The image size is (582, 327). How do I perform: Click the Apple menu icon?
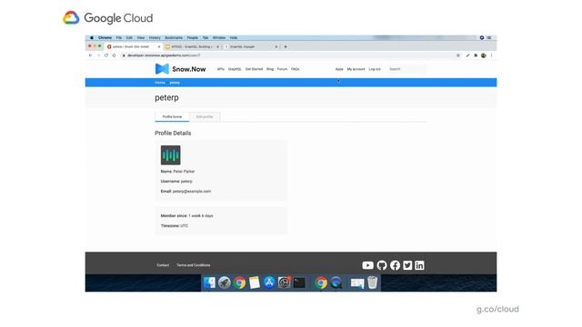[92, 38]
